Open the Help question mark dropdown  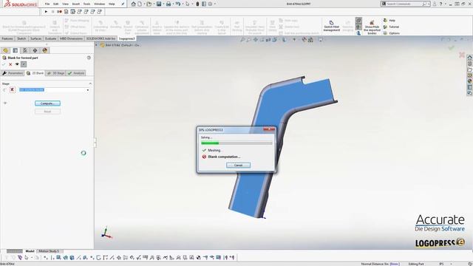[x=440, y=4]
